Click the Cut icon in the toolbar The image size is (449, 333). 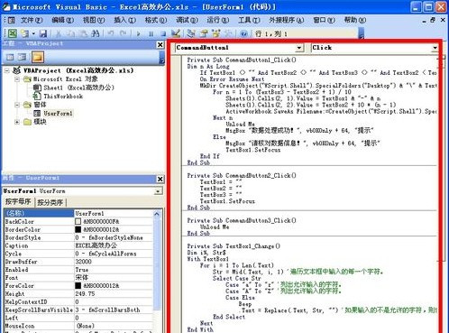(59, 33)
